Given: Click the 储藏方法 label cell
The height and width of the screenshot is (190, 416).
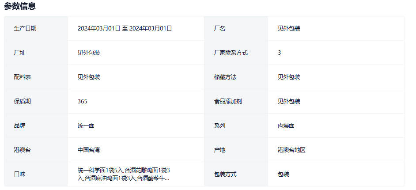Looking at the screenshot, I should (225, 77).
